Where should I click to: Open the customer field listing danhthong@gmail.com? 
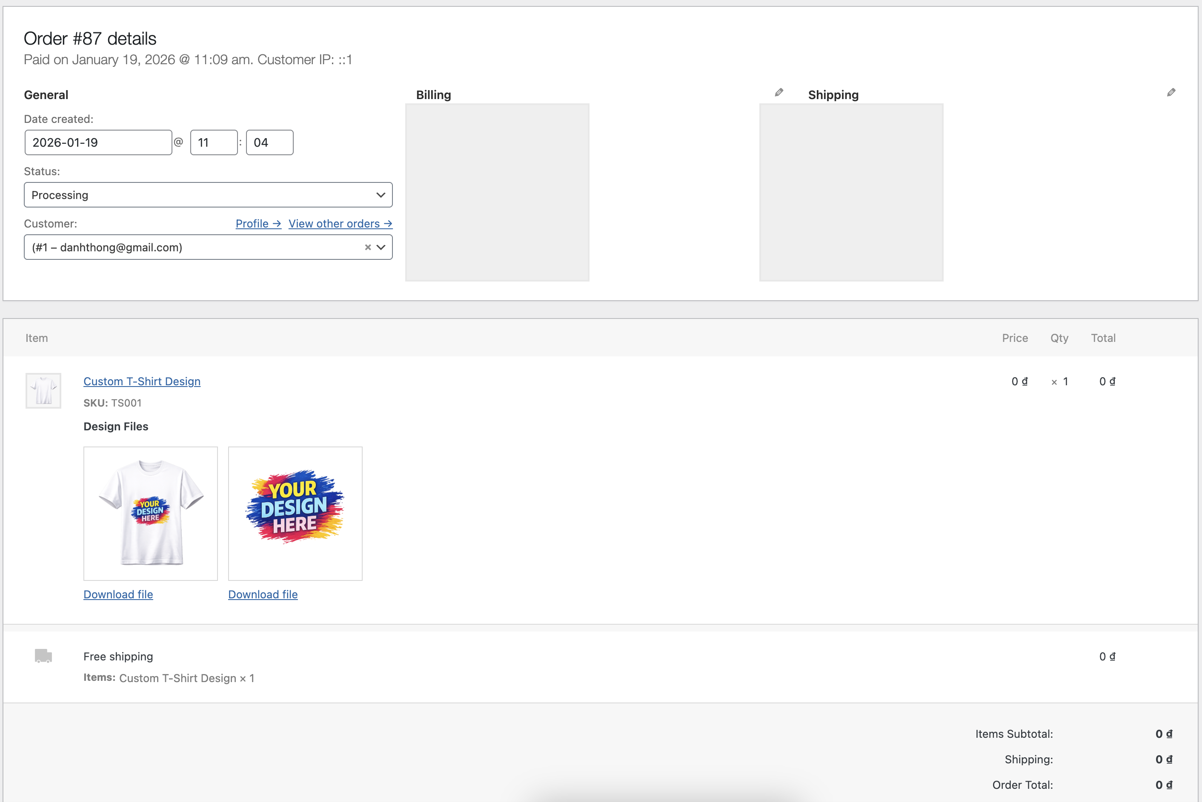(x=195, y=247)
